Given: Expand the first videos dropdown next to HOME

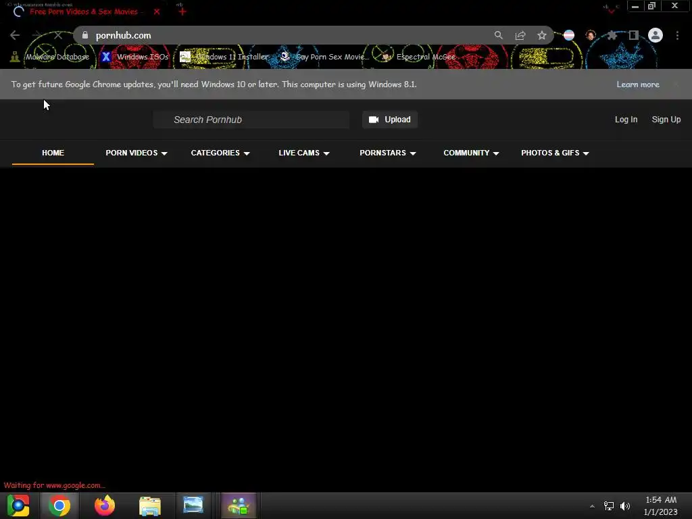Looking at the screenshot, I should 137,153.
